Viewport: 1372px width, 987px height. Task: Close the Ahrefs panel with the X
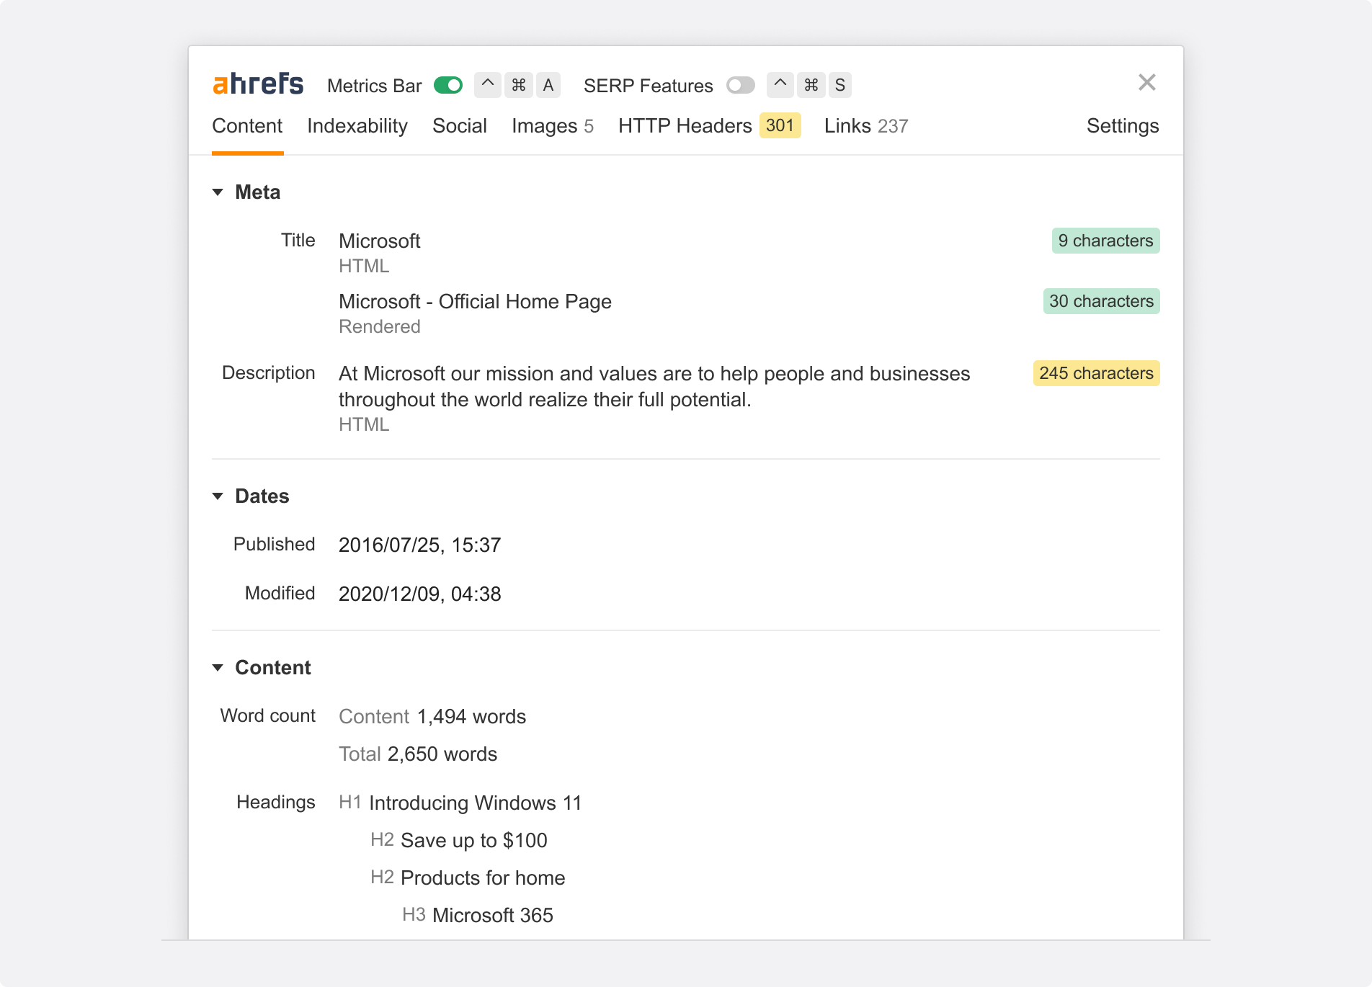[x=1147, y=83]
